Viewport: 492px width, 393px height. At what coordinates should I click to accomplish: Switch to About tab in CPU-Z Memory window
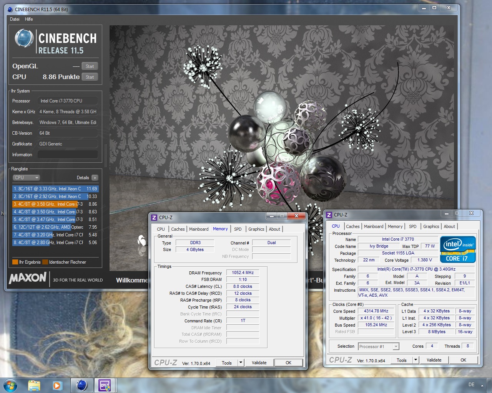(274, 229)
